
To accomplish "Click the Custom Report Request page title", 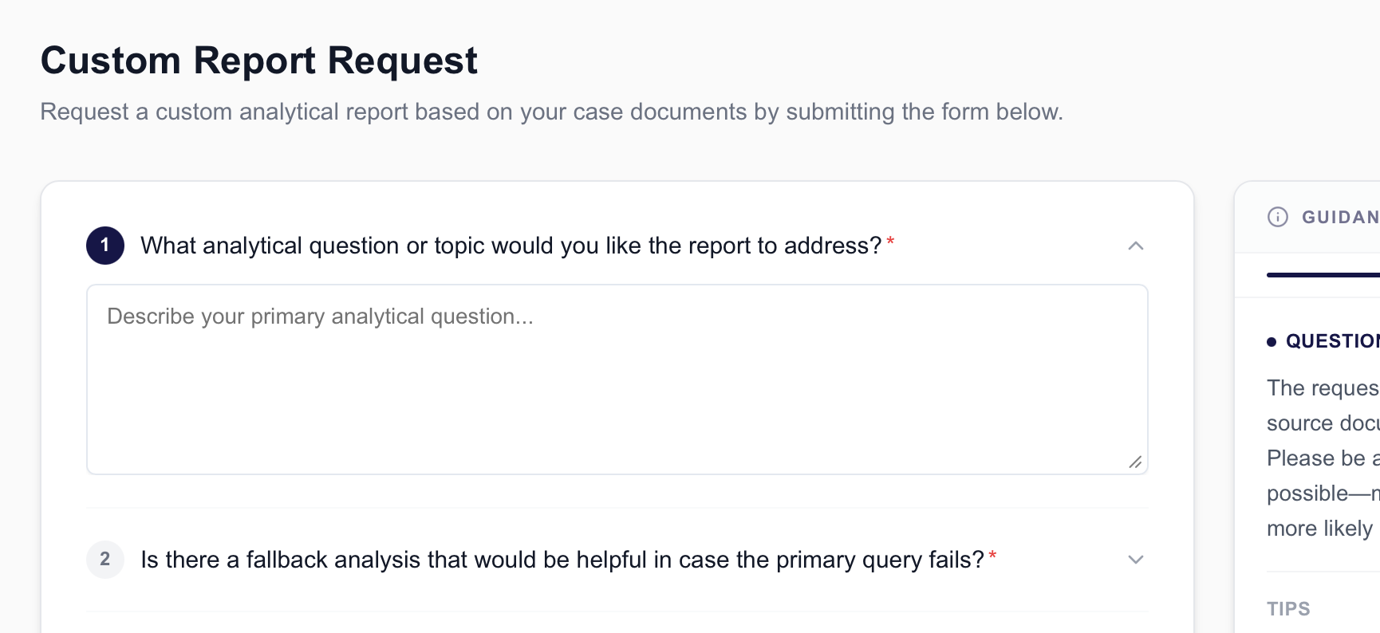I will coord(260,60).
